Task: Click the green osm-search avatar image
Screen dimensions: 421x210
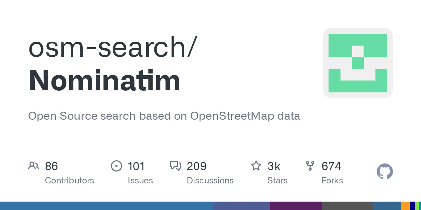Action: (358, 63)
